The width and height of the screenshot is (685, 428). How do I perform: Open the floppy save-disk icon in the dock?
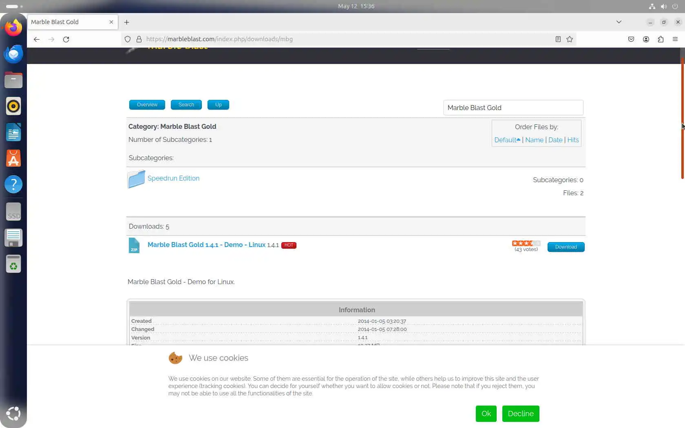pyautogui.click(x=13, y=238)
